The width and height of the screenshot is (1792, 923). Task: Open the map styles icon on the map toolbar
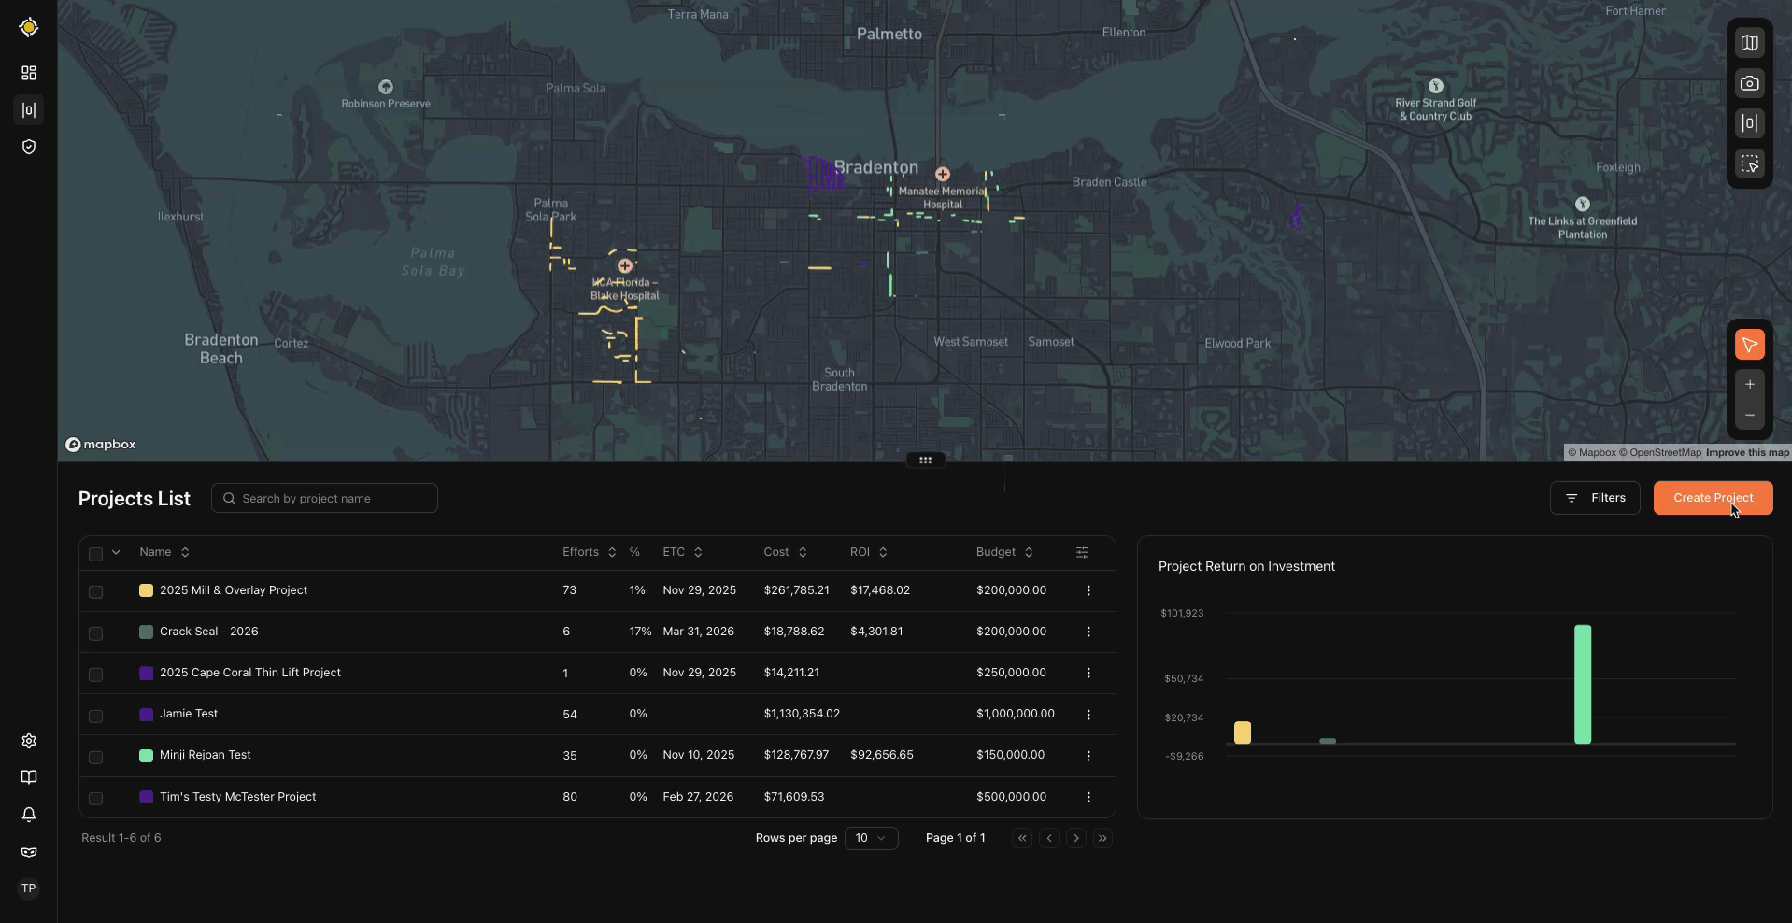(1749, 42)
